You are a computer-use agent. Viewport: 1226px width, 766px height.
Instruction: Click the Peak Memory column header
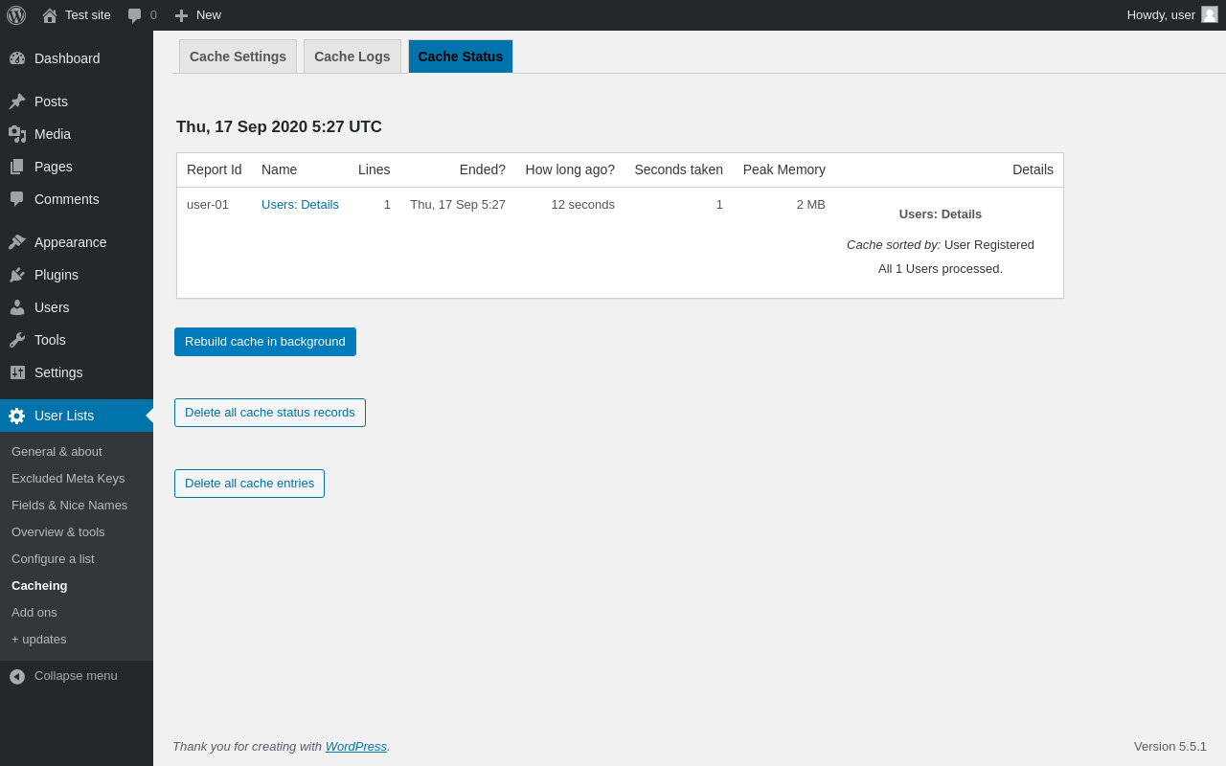[x=784, y=169]
